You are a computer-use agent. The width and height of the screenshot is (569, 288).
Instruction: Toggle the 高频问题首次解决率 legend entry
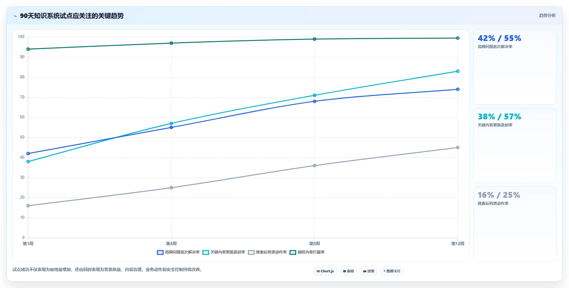tap(178, 252)
